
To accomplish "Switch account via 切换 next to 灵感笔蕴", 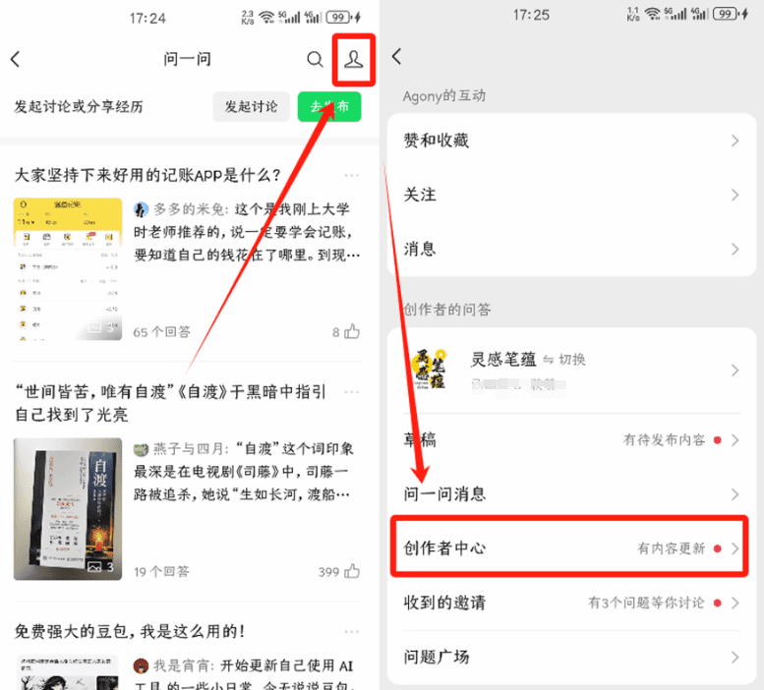I will click(564, 360).
